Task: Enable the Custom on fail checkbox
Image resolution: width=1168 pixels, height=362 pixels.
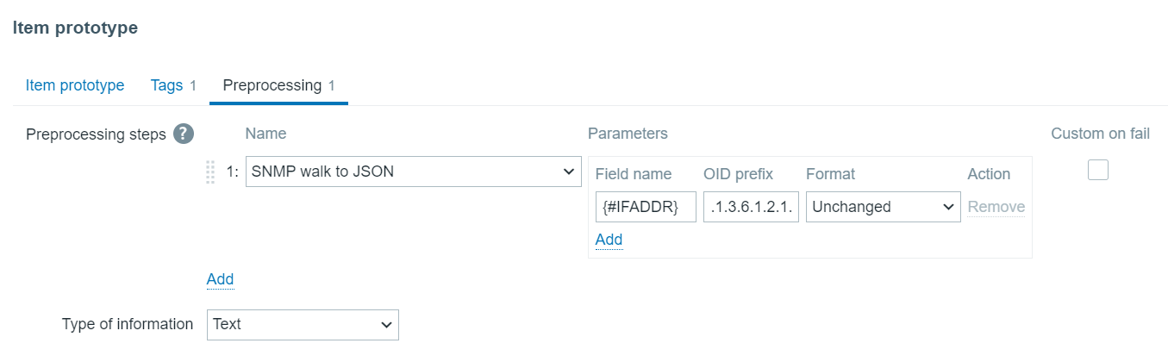Action: click(x=1097, y=170)
